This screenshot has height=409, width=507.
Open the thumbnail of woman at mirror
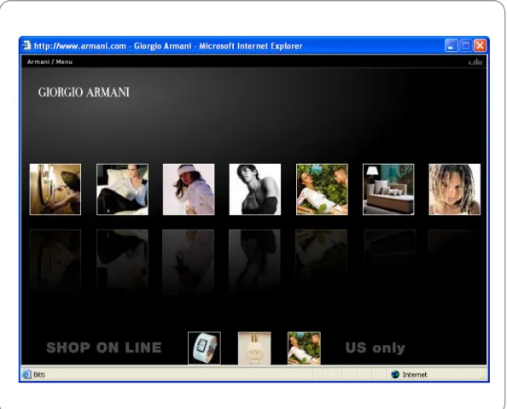click(55, 190)
